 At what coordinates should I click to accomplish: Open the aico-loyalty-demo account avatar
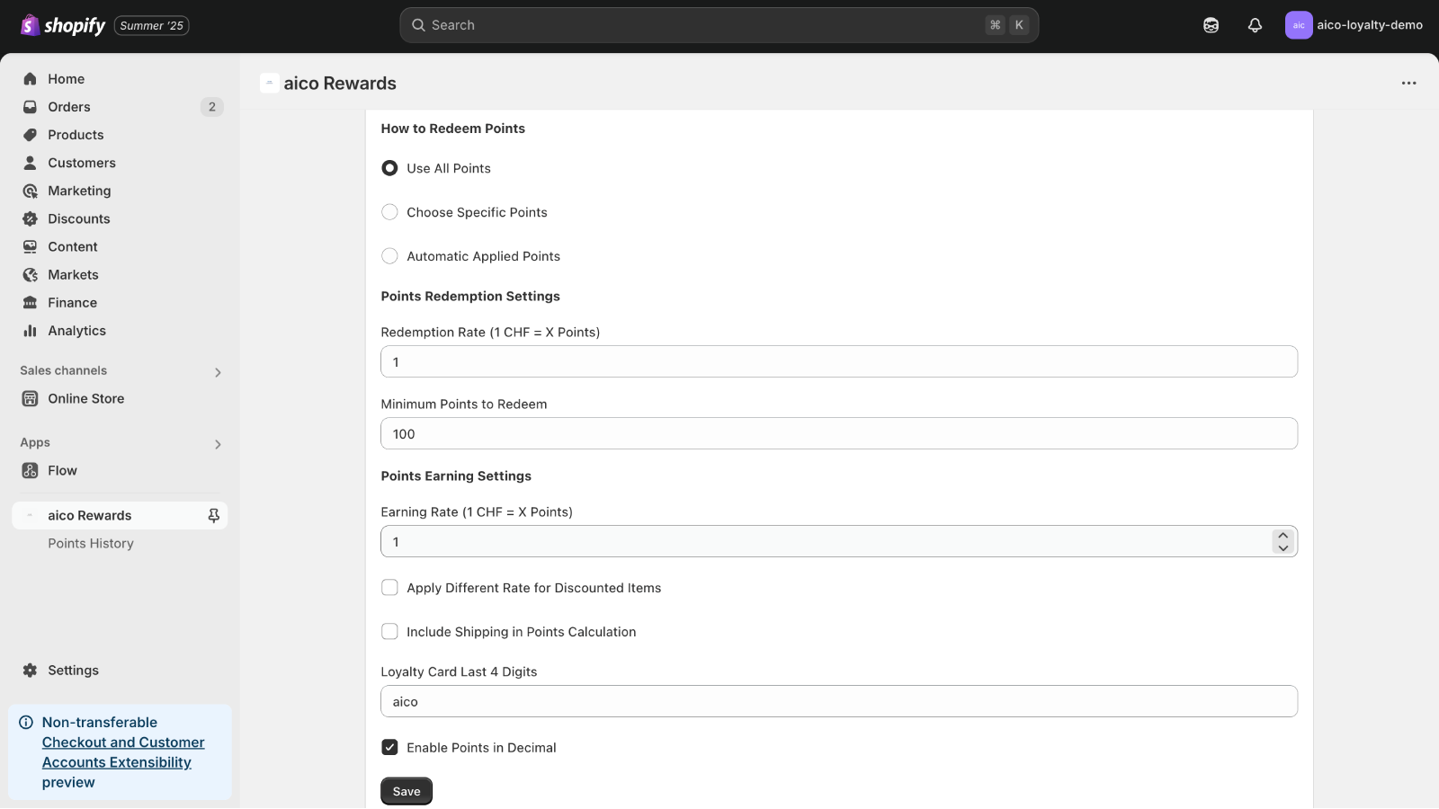pos(1299,25)
